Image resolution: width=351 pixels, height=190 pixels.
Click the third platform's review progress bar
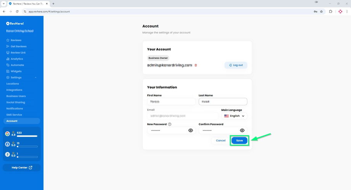(x=27, y=157)
